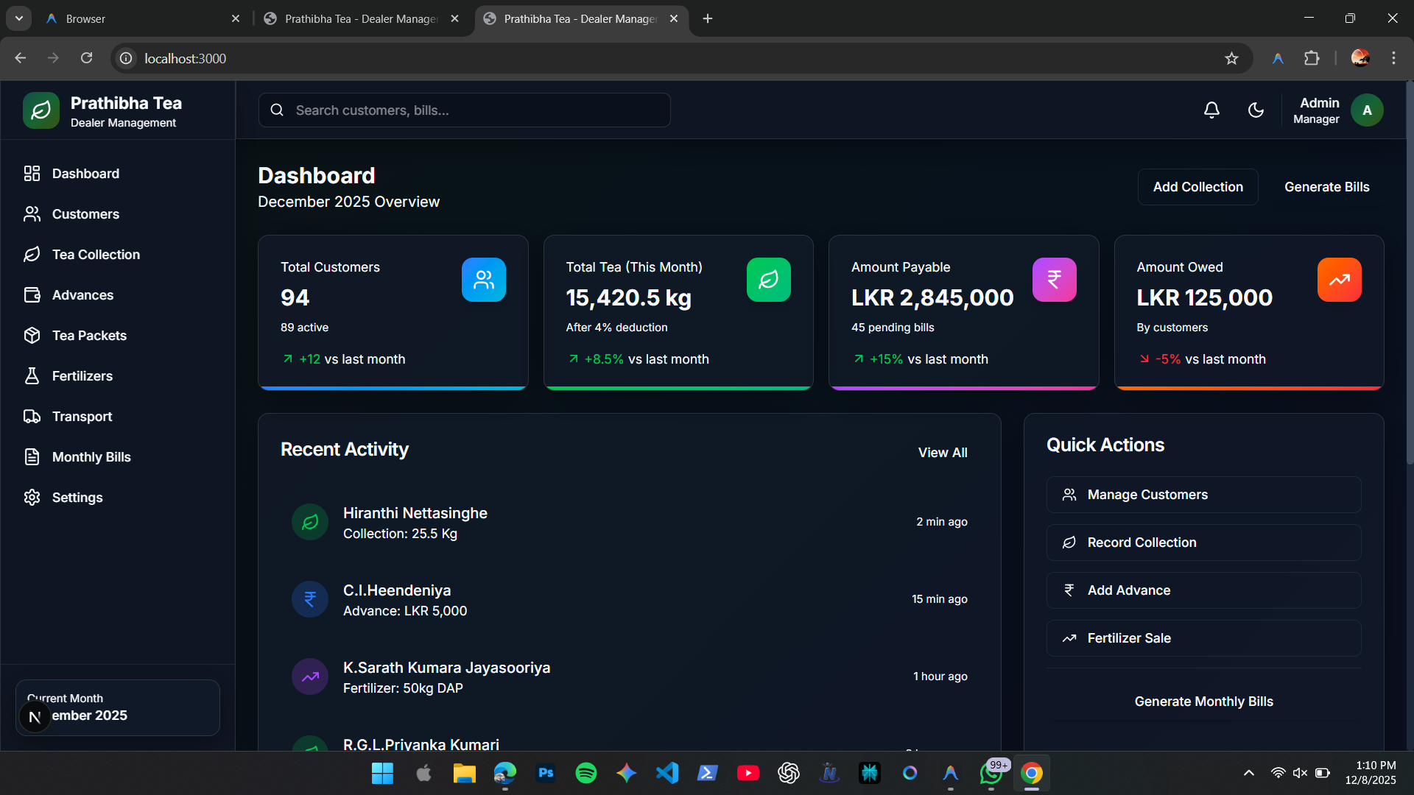The height and width of the screenshot is (795, 1414).
Task: Expand the system tray hidden icons chevron
Action: (x=1248, y=773)
